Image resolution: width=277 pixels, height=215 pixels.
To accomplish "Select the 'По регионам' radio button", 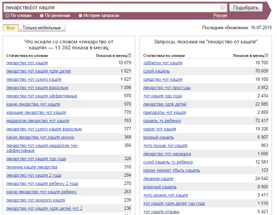I will click(x=42, y=15).
